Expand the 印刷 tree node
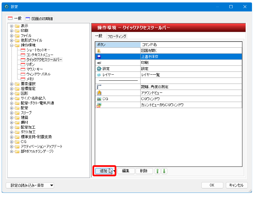The image size is (258, 197). coord(11,31)
